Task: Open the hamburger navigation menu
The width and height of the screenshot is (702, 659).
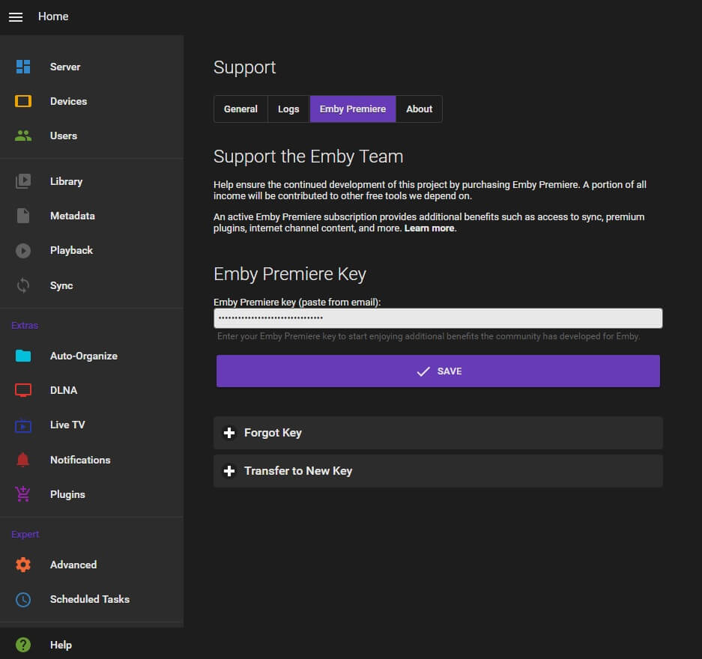Action: 16,17
